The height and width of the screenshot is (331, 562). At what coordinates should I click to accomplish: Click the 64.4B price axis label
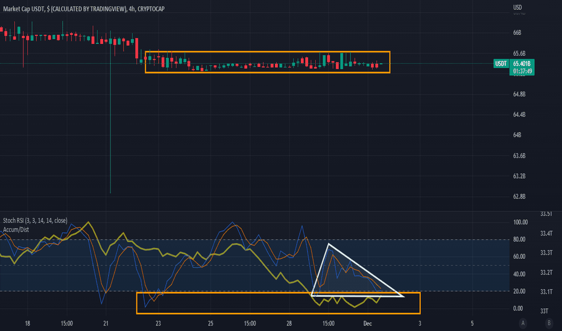(519, 114)
